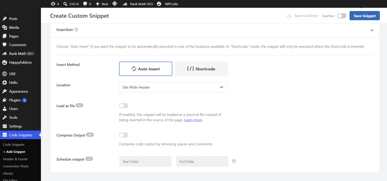Click the Users person icon

[5, 109]
